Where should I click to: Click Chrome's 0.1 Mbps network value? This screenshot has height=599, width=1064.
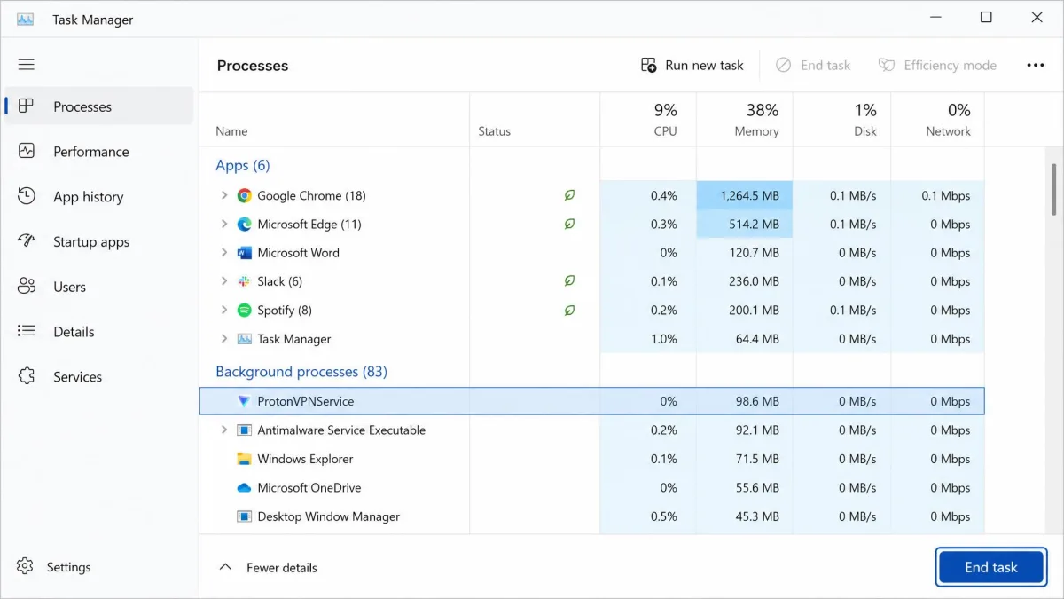pyautogui.click(x=946, y=195)
